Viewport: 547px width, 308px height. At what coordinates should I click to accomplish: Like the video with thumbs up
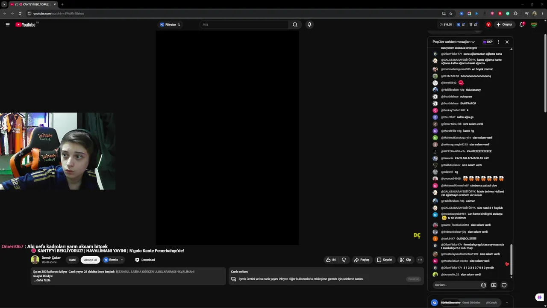click(331, 260)
